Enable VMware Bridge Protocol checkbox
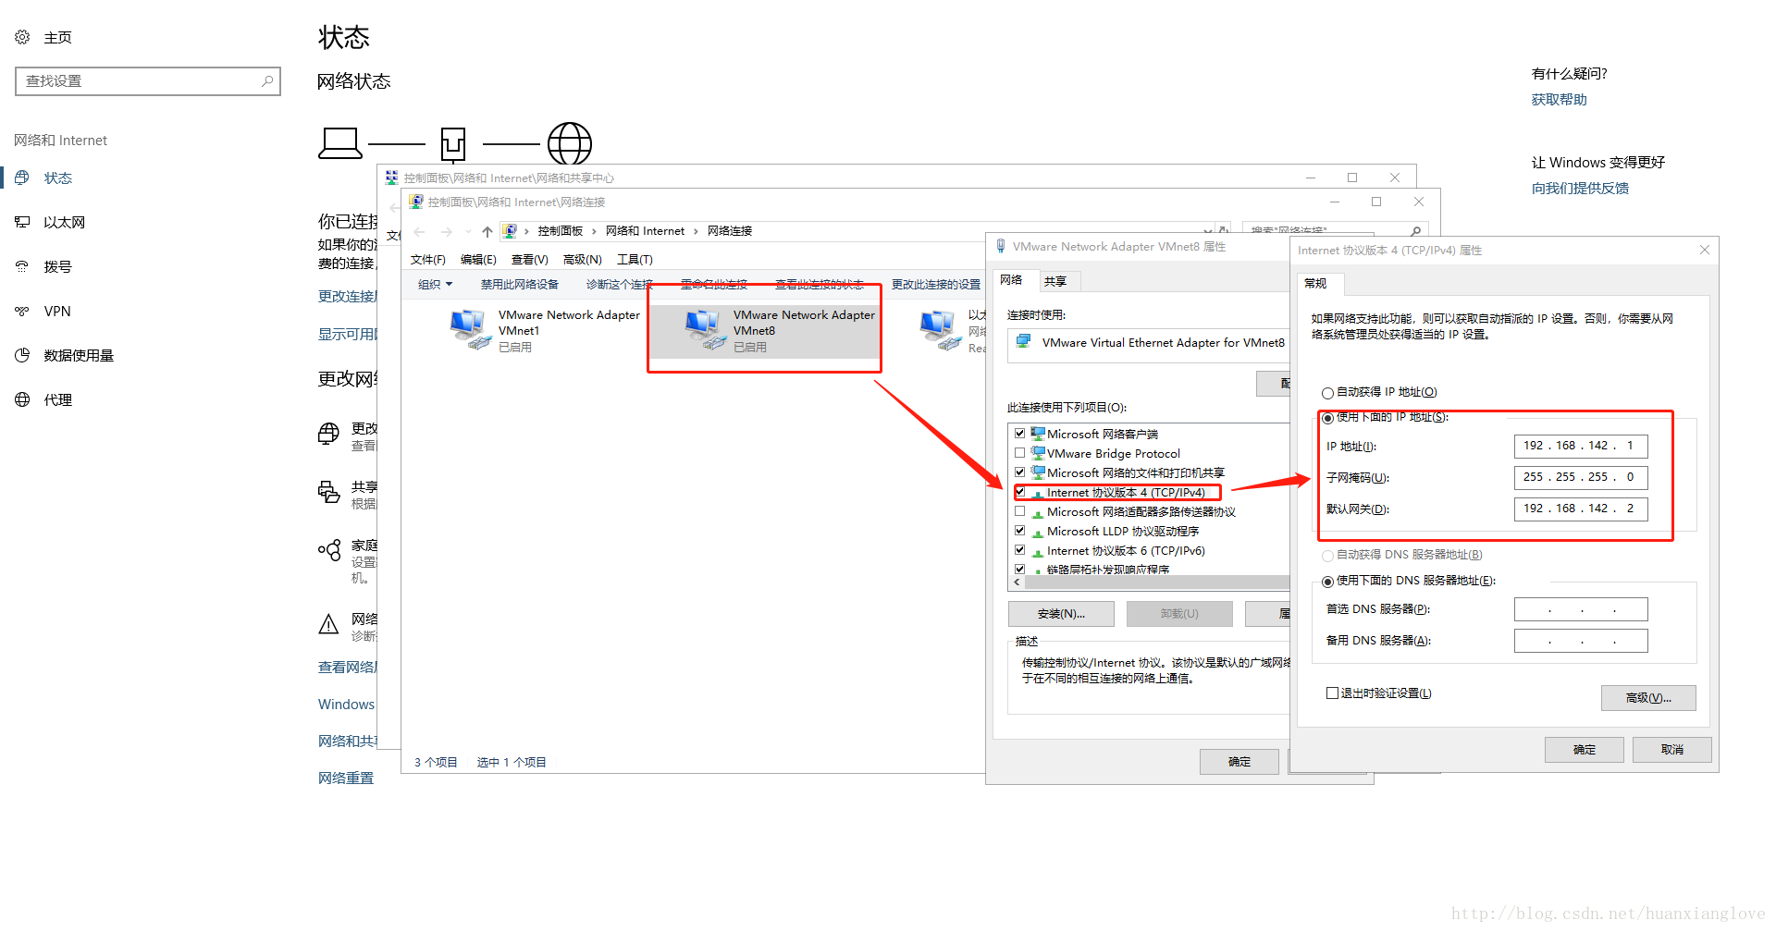Image resolution: width=1776 pixels, height=932 pixels. pos(1019,453)
